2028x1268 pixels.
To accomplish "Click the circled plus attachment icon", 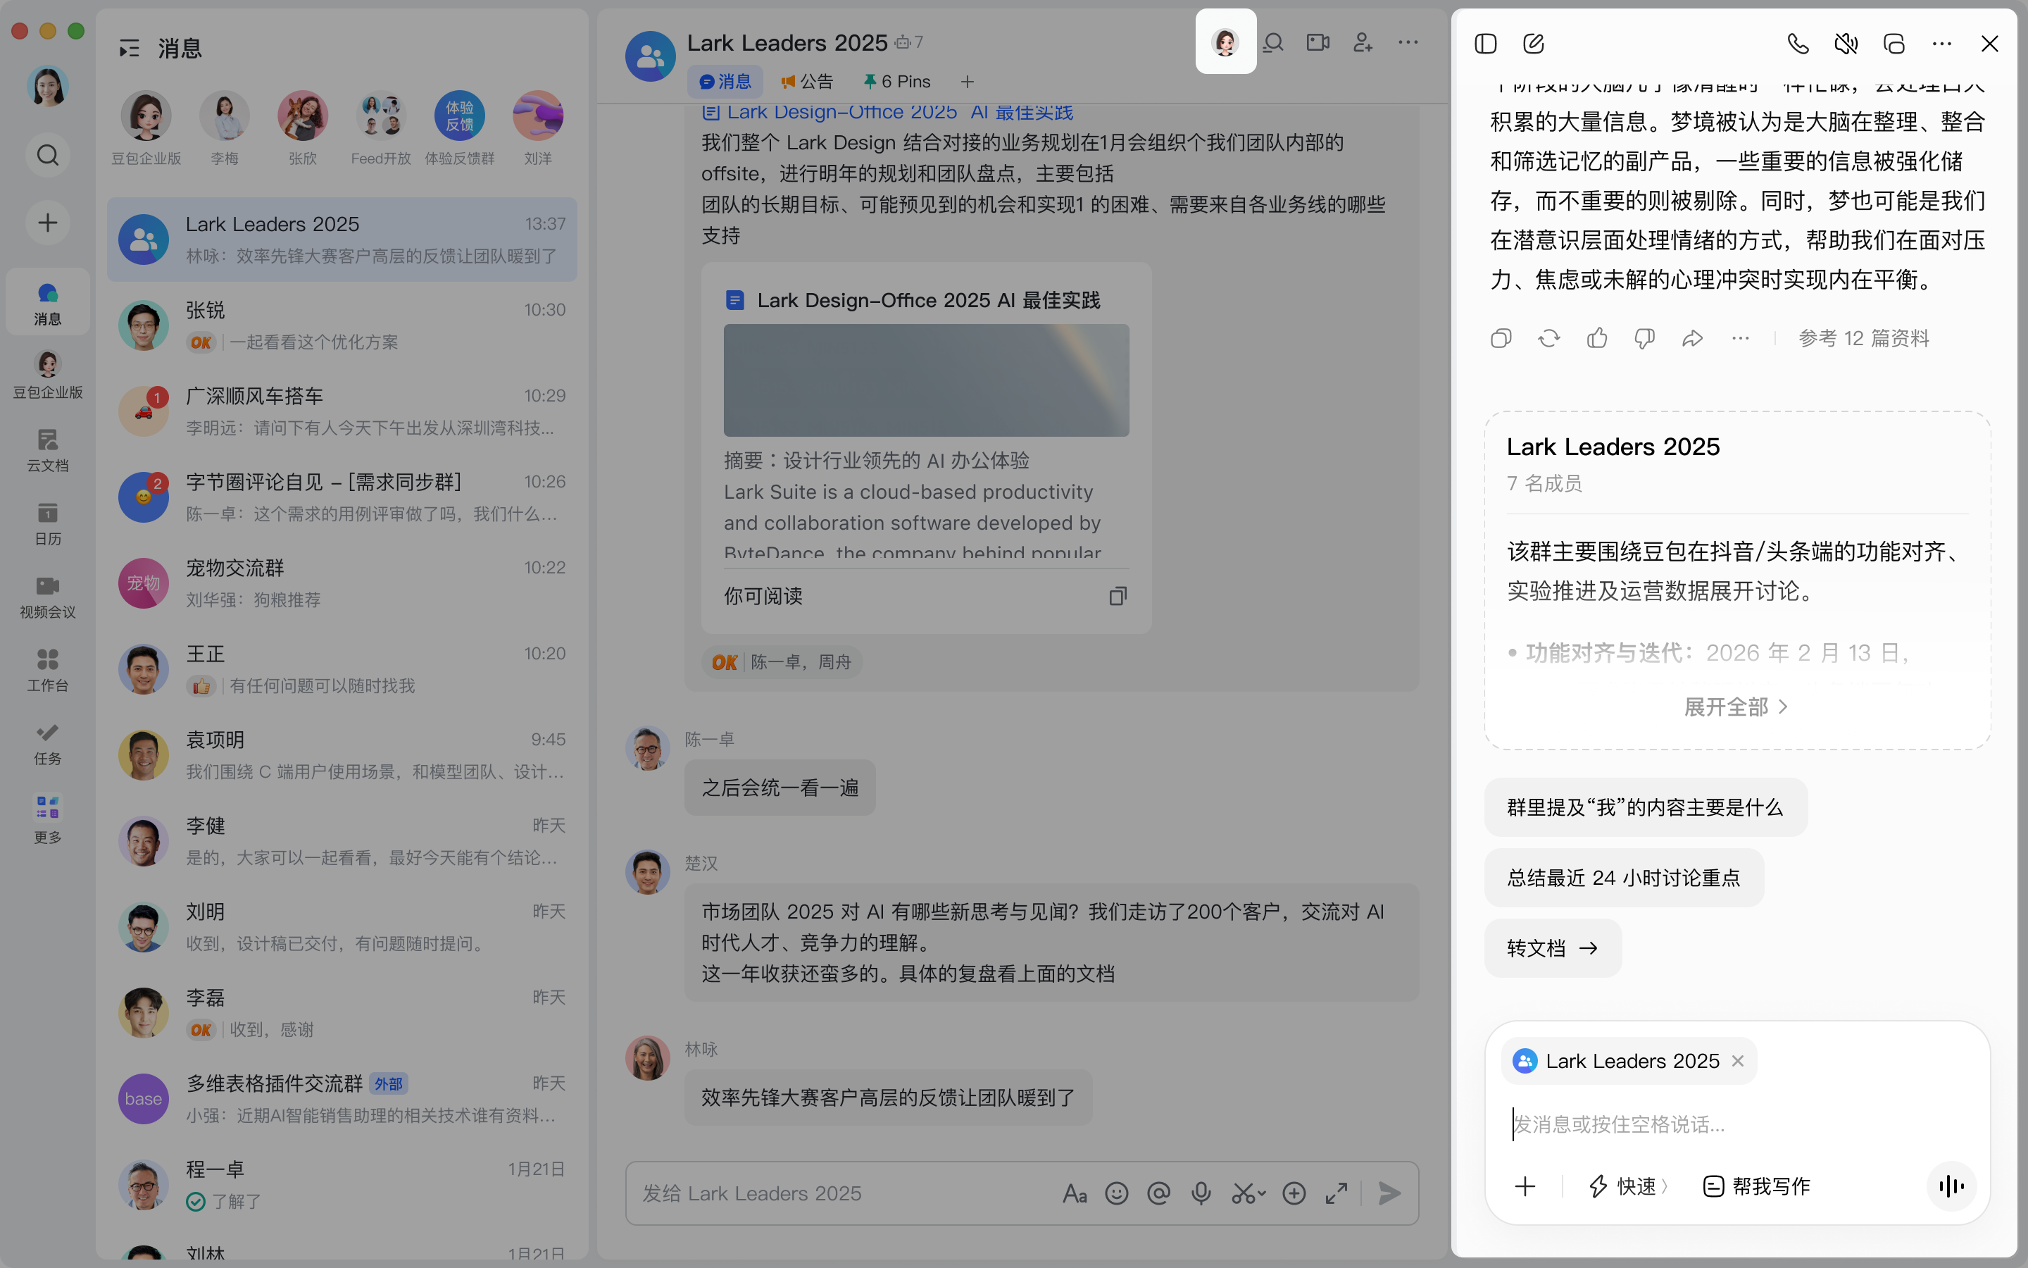I will click(1294, 1193).
